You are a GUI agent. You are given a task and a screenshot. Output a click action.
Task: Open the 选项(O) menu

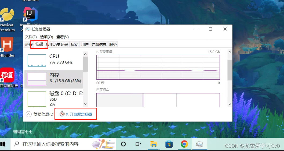(x=46, y=37)
